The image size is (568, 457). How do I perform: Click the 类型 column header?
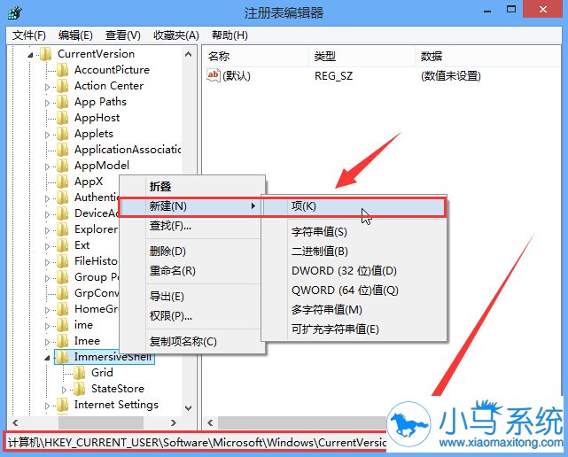coord(362,56)
